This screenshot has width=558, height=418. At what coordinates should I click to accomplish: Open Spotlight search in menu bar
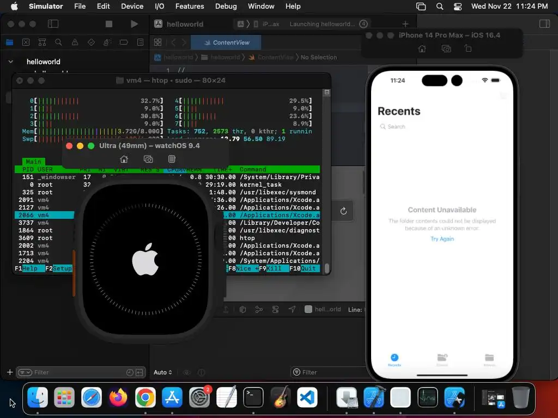(440, 6)
